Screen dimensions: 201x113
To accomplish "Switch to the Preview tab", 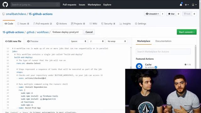I will tap(33, 41).
